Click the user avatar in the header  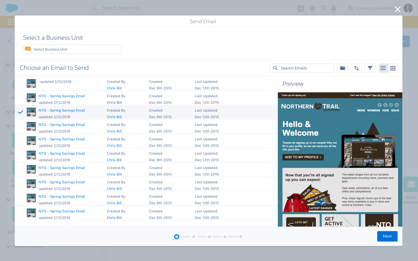pos(408,8)
